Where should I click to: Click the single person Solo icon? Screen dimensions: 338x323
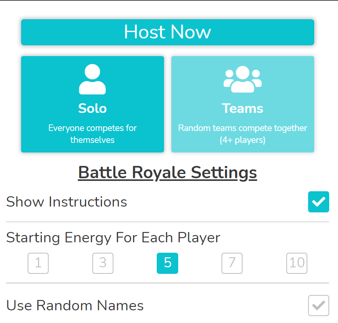point(92,80)
